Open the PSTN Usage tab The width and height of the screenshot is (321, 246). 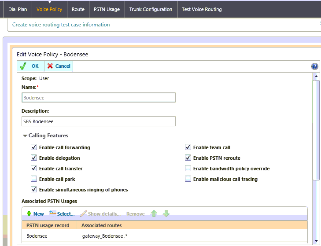pos(107,9)
